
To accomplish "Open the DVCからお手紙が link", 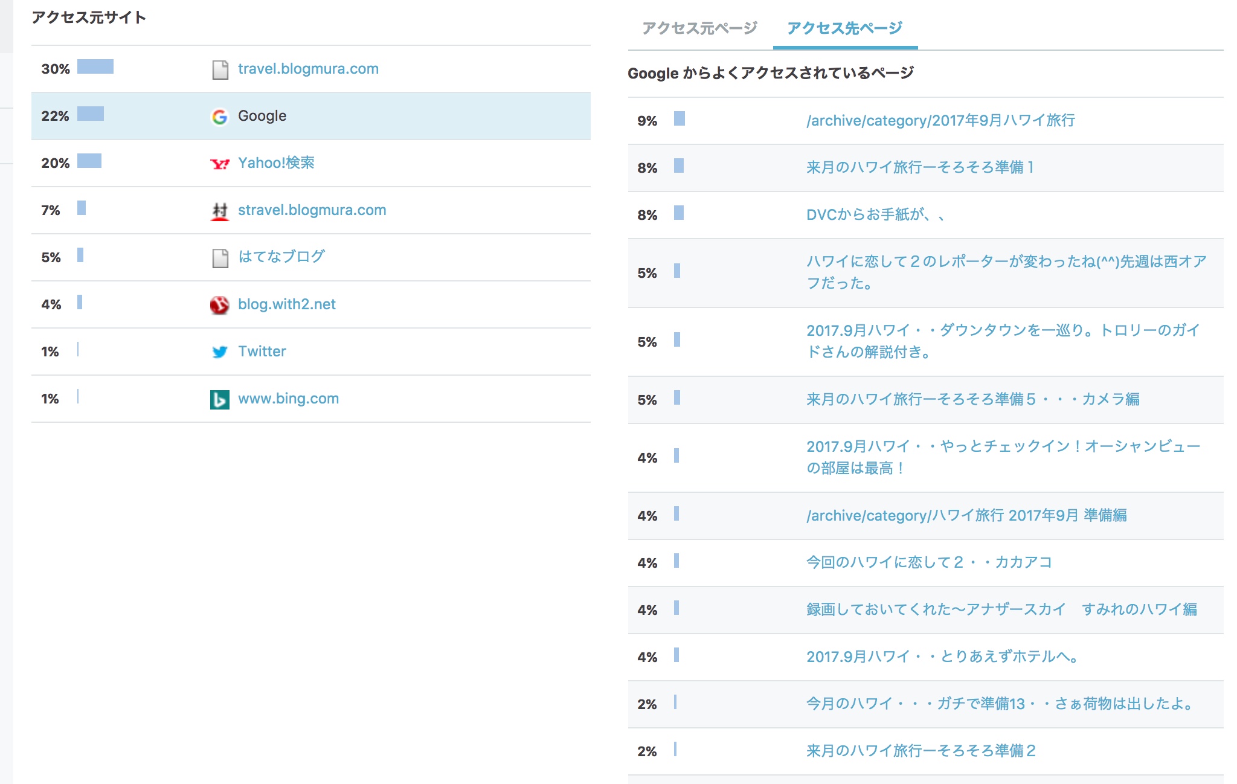I will coord(876,214).
